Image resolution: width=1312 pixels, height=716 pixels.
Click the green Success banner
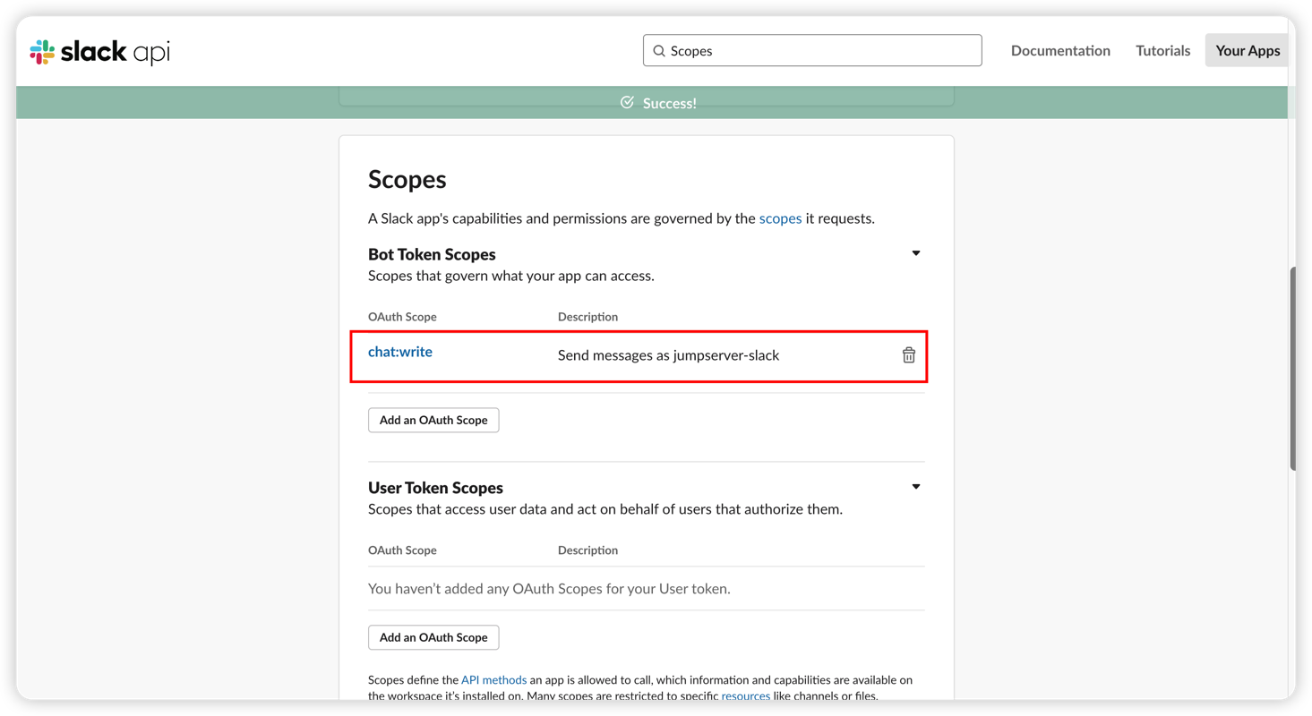point(652,103)
